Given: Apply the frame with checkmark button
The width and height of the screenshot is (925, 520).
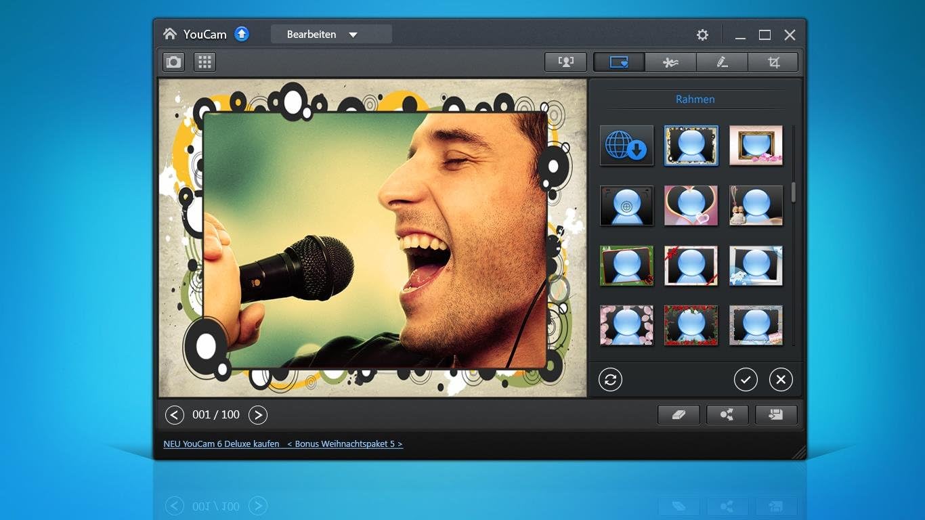Looking at the screenshot, I should (x=746, y=380).
